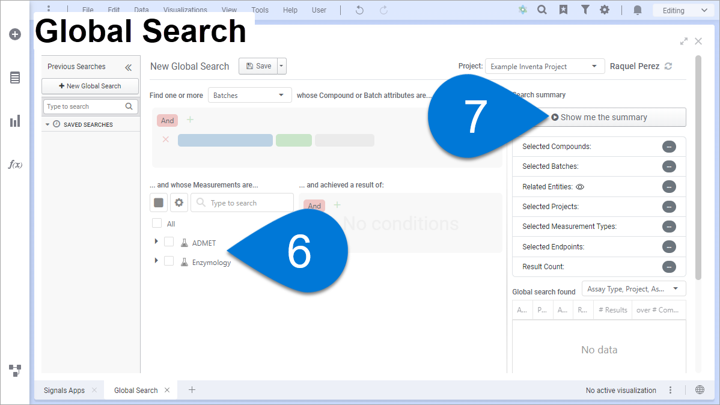The height and width of the screenshot is (405, 720).
Task: Open the Editing mode dropdown
Action: pos(685,10)
